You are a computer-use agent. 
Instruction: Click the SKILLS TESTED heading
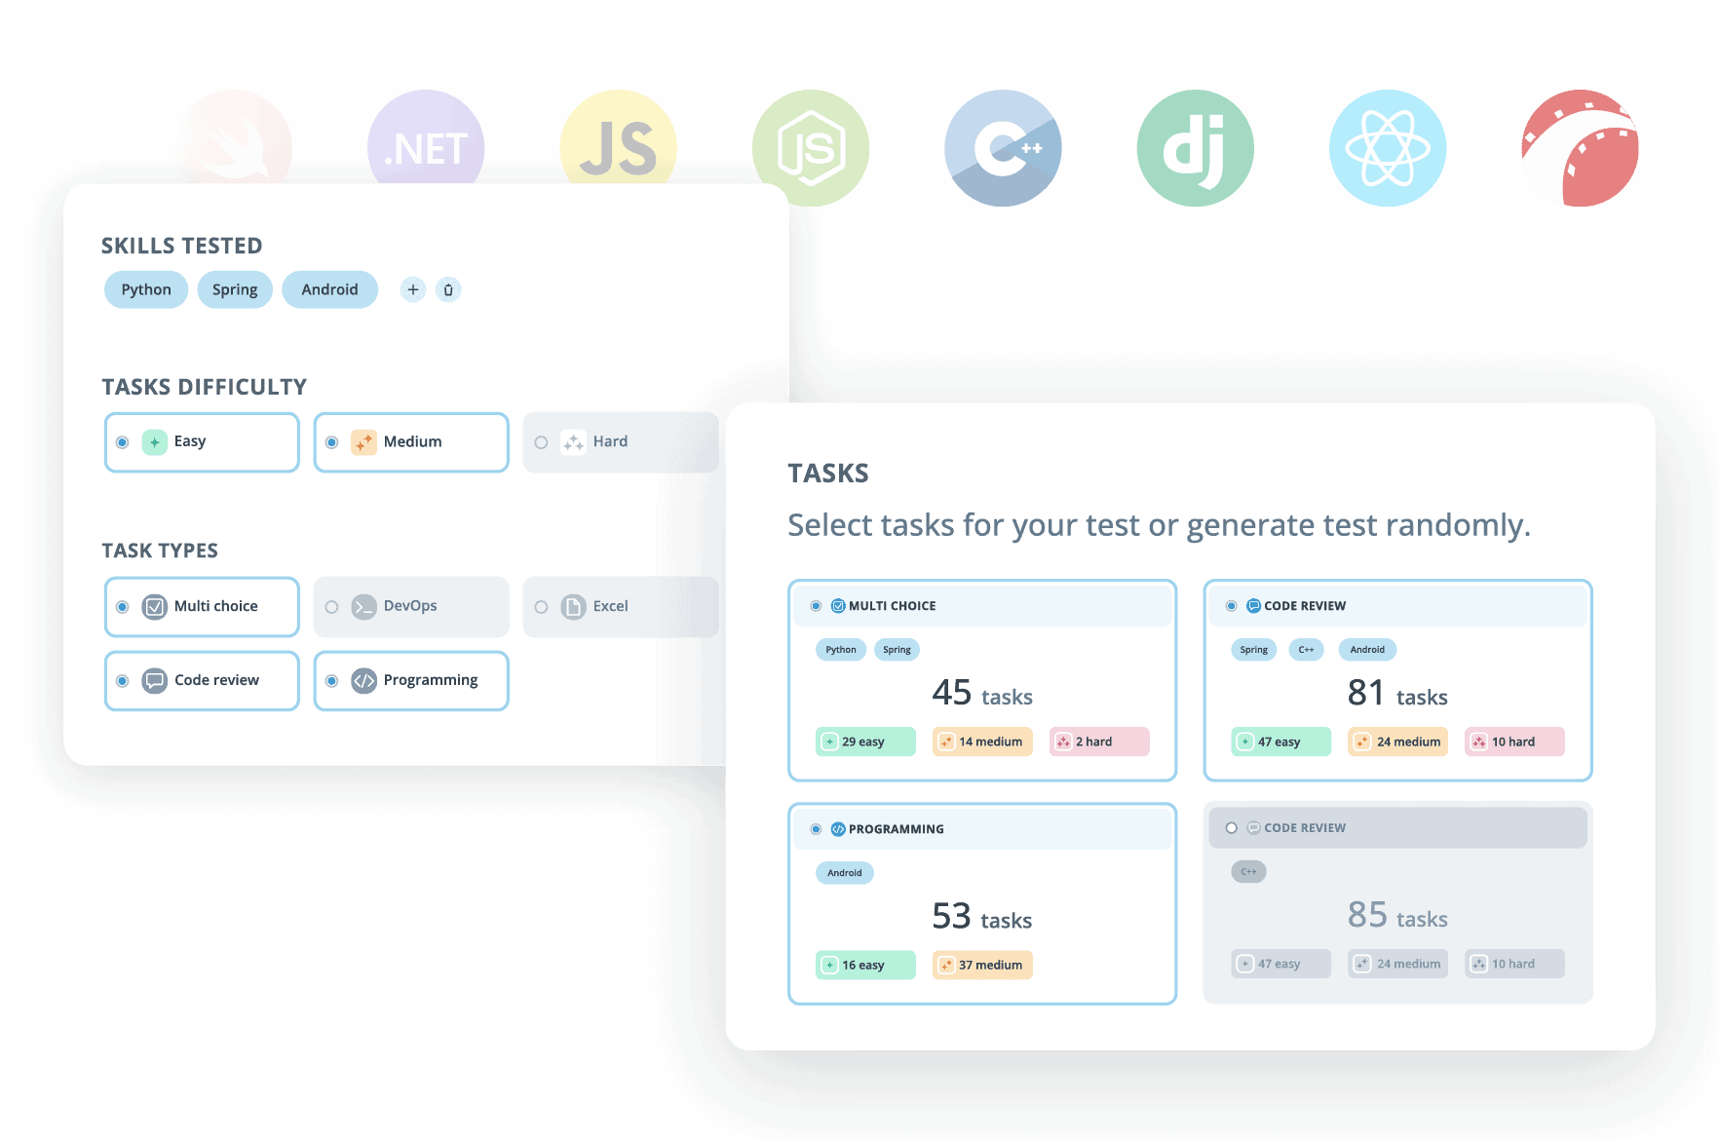click(x=182, y=246)
